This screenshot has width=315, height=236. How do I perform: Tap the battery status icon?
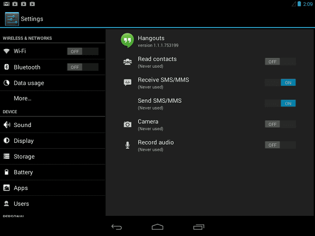click(x=299, y=4)
